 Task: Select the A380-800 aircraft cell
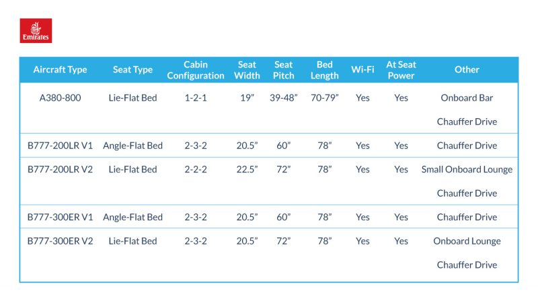[60, 98]
